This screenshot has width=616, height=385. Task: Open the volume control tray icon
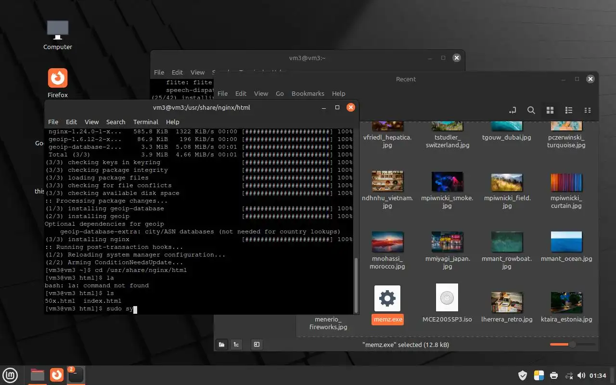(x=581, y=375)
